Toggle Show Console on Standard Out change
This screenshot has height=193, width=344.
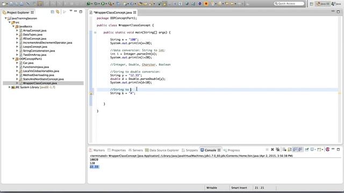(295, 150)
